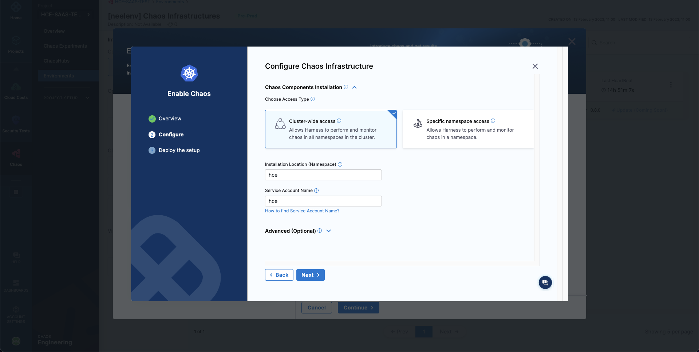Click Next arrow in background pagination
This screenshot has height=352, width=699.
[x=449, y=332]
